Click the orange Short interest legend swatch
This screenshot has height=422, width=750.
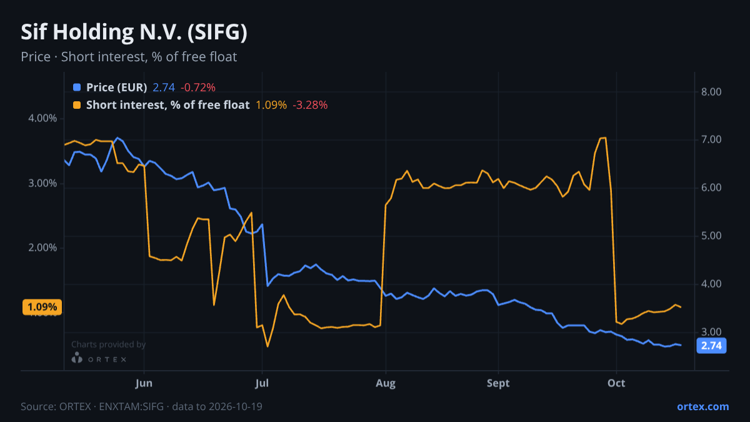click(77, 105)
